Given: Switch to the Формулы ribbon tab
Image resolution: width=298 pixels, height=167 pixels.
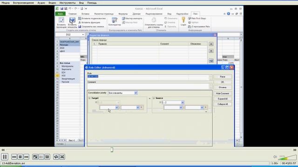Looking at the screenshot, I should [123, 14].
